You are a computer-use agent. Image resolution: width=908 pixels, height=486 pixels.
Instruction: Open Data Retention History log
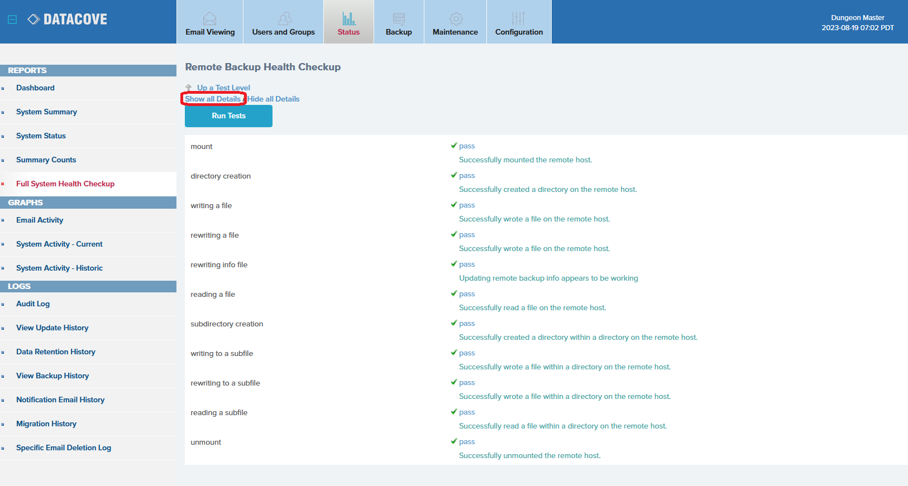56,352
